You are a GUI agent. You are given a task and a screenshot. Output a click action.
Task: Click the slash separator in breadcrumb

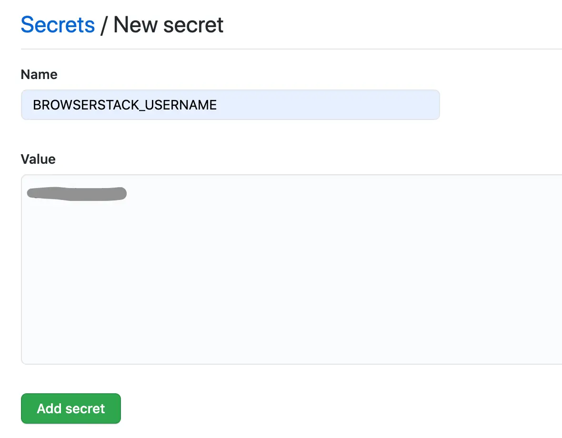click(104, 25)
